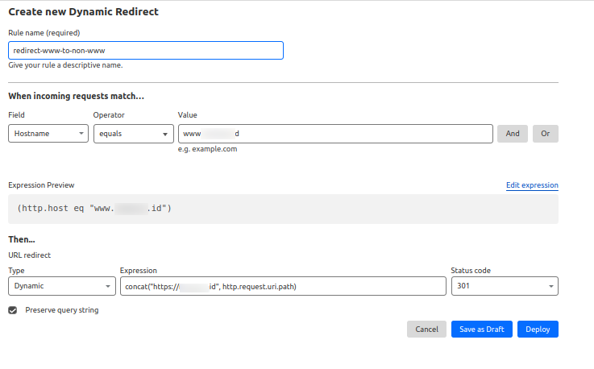Image resolution: width=594 pixels, height=369 pixels.
Task: Cancel the redirect rule creation
Action: (426, 330)
